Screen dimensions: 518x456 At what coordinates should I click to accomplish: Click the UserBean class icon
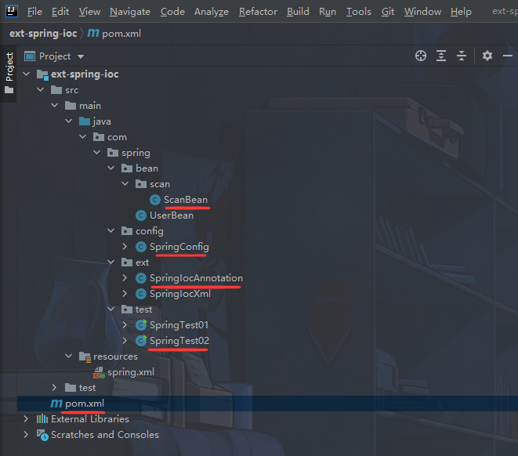141,215
